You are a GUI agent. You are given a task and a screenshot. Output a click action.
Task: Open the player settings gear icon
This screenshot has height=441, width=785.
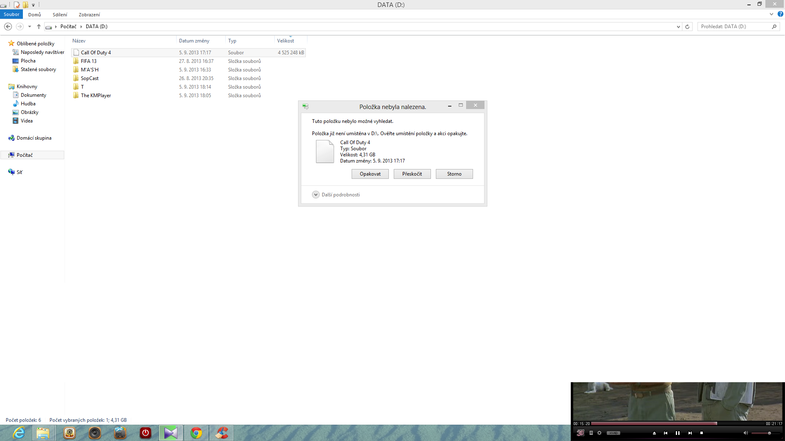599,433
